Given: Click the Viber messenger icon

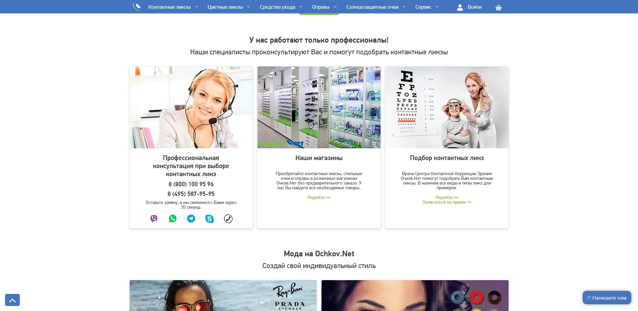Looking at the screenshot, I should (x=154, y=219).
